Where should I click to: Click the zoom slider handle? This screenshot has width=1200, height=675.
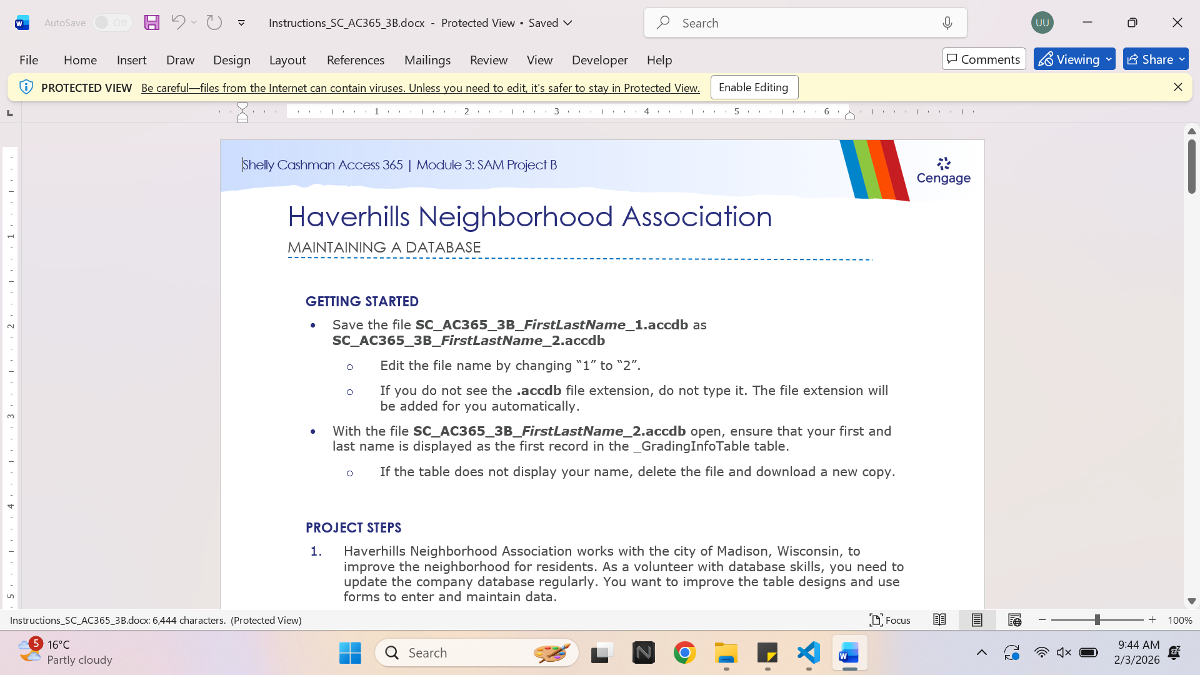coord(1097,620)
